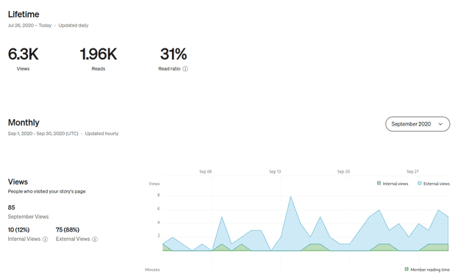Click the Sep 27 chart axis label

(x=412, y=172)
